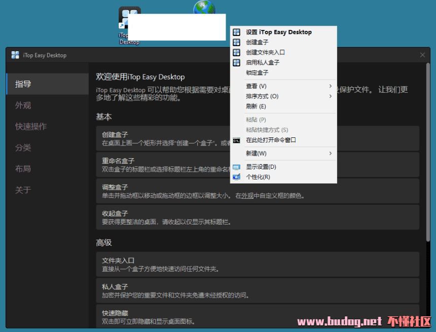The width and height of the screenshot is (436, 332).
Task: Select the globe icon on the desktop
Action: pyautogui.click(x=204, y=7)
